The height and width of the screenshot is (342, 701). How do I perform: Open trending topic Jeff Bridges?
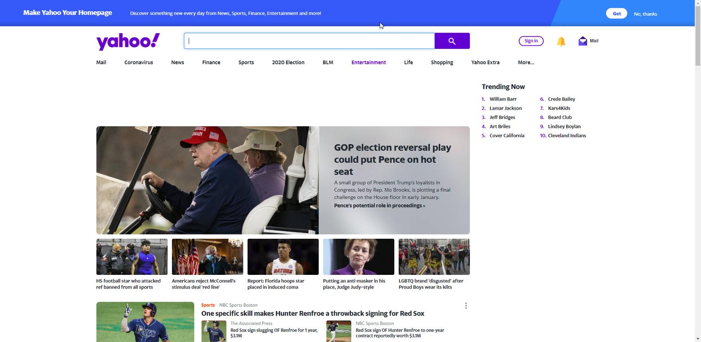tap(502, 117)
